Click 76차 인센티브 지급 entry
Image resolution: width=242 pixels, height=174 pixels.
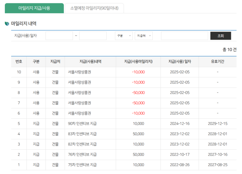point(82,154)
